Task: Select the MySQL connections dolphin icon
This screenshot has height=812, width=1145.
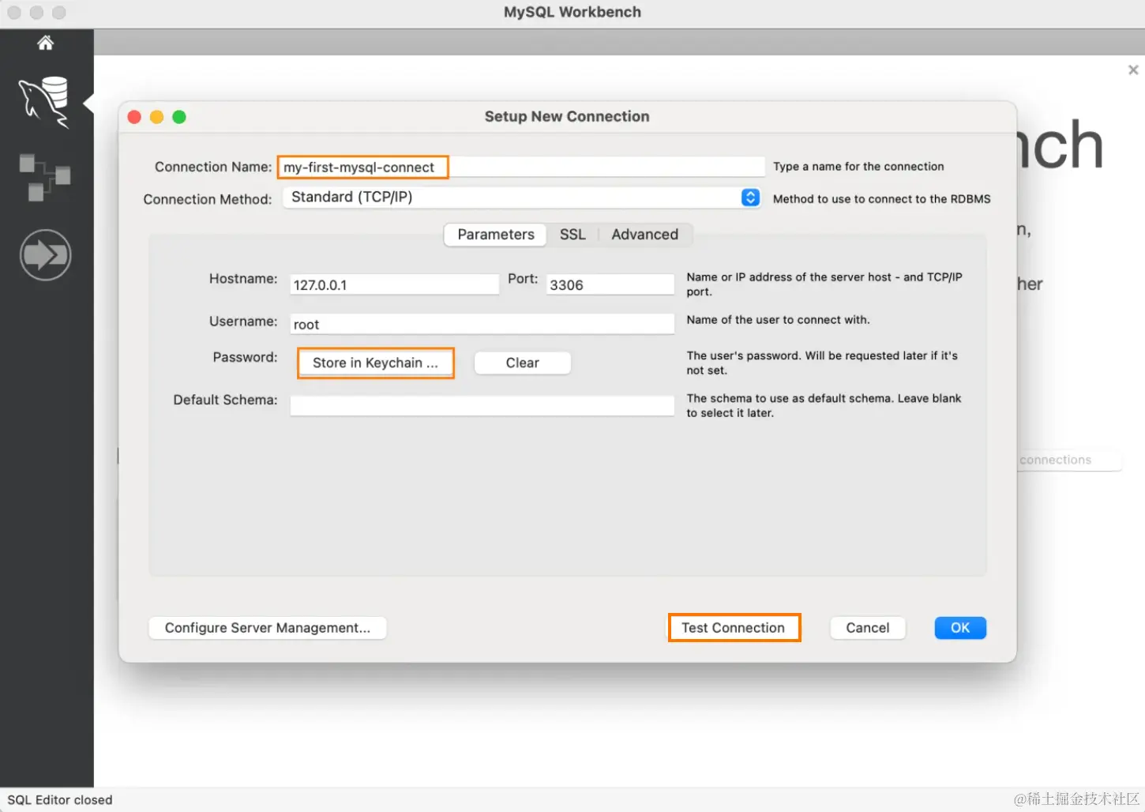Action: coord(44,102)
